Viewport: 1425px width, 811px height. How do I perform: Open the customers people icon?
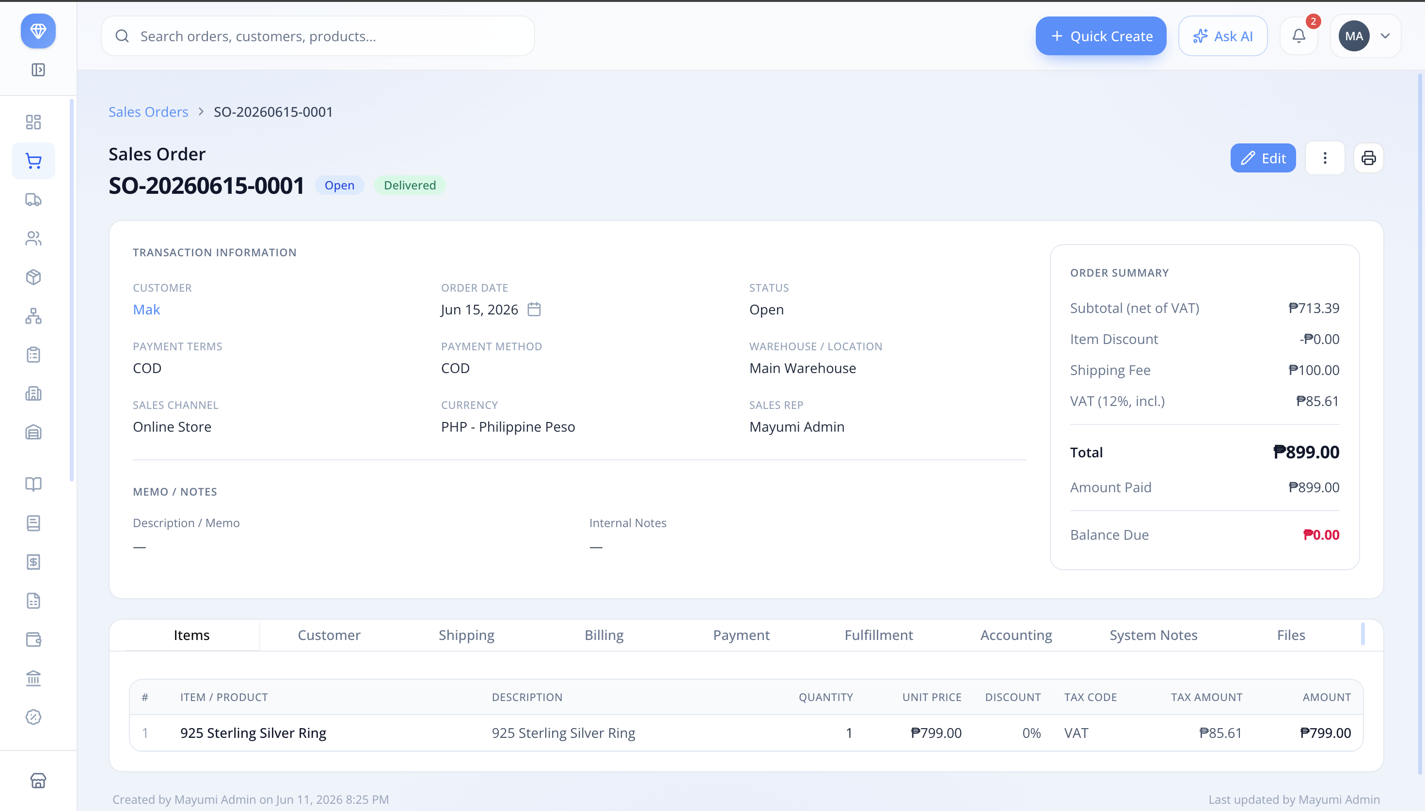pos(33,238)
